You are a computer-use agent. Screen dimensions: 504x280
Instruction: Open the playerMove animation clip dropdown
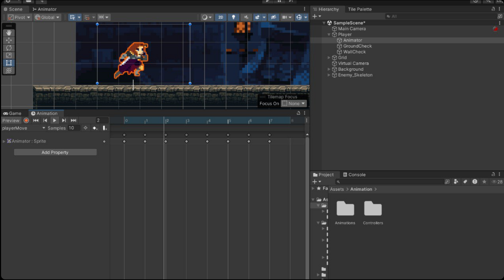[23, 128]
